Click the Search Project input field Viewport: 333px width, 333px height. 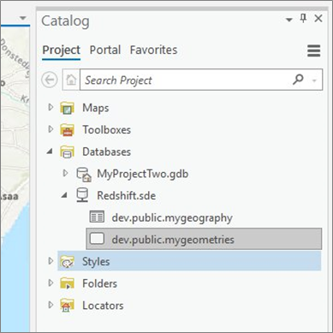click(x=186, y=80)
